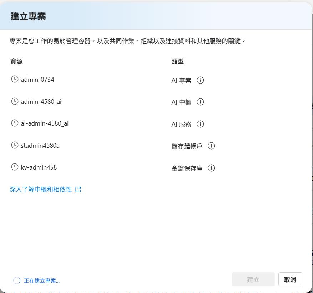Click the info icon next to AI 專案
Viewport: 313px width, 293px height.
pos(201,80)
